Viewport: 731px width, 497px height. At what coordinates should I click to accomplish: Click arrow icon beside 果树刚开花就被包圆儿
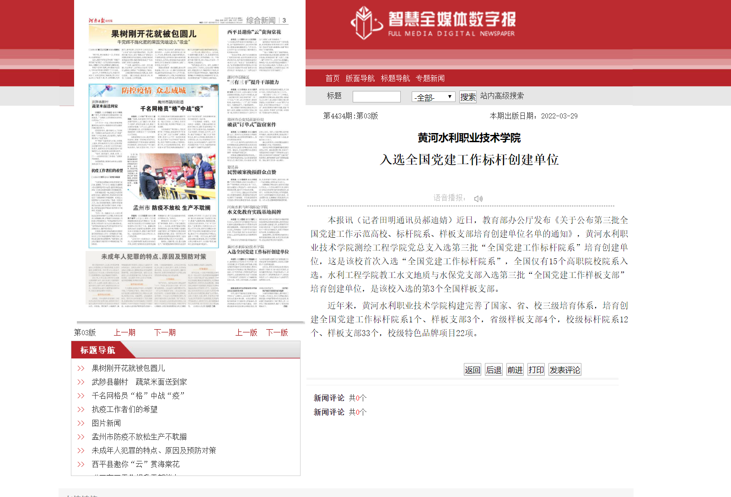[81, 369]
